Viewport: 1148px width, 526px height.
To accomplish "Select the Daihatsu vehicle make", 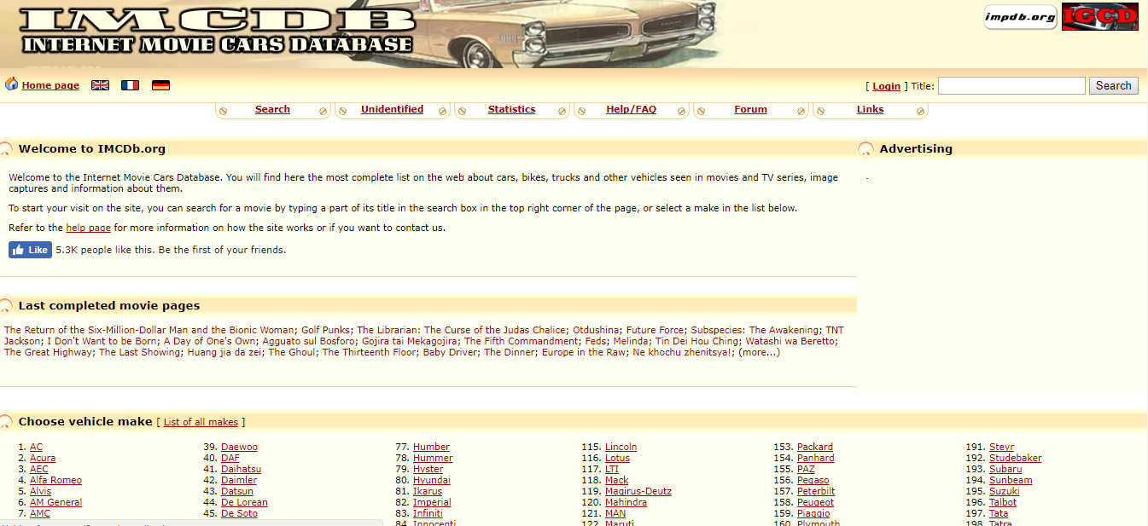I will pyautogui.click(x=241, y=469).
